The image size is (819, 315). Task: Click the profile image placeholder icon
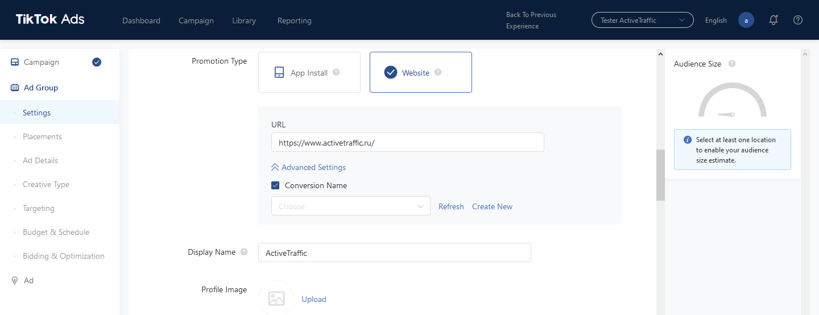click(276, 299)
